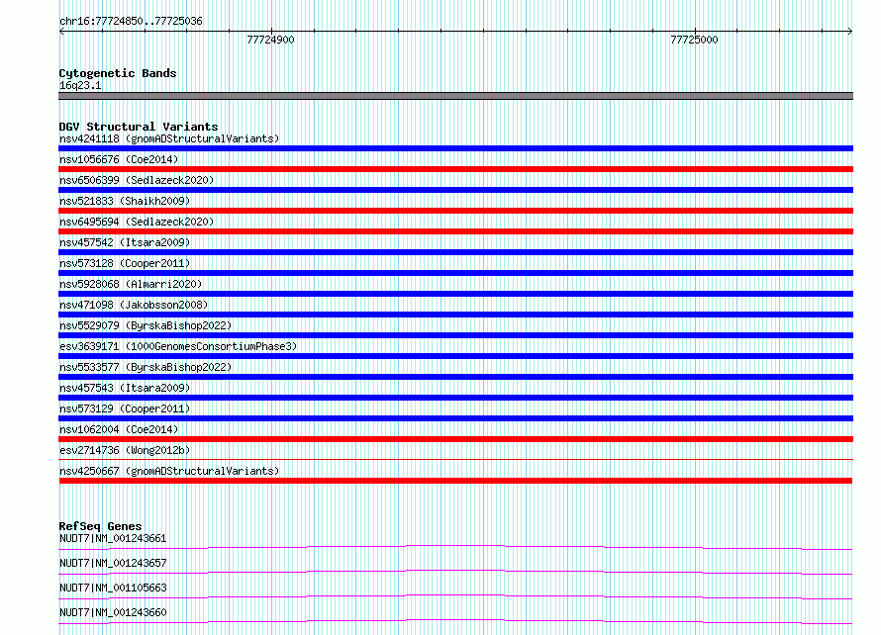Click the blue bar of nsv4241118
881x635 pixels.
tap(455, 148)
